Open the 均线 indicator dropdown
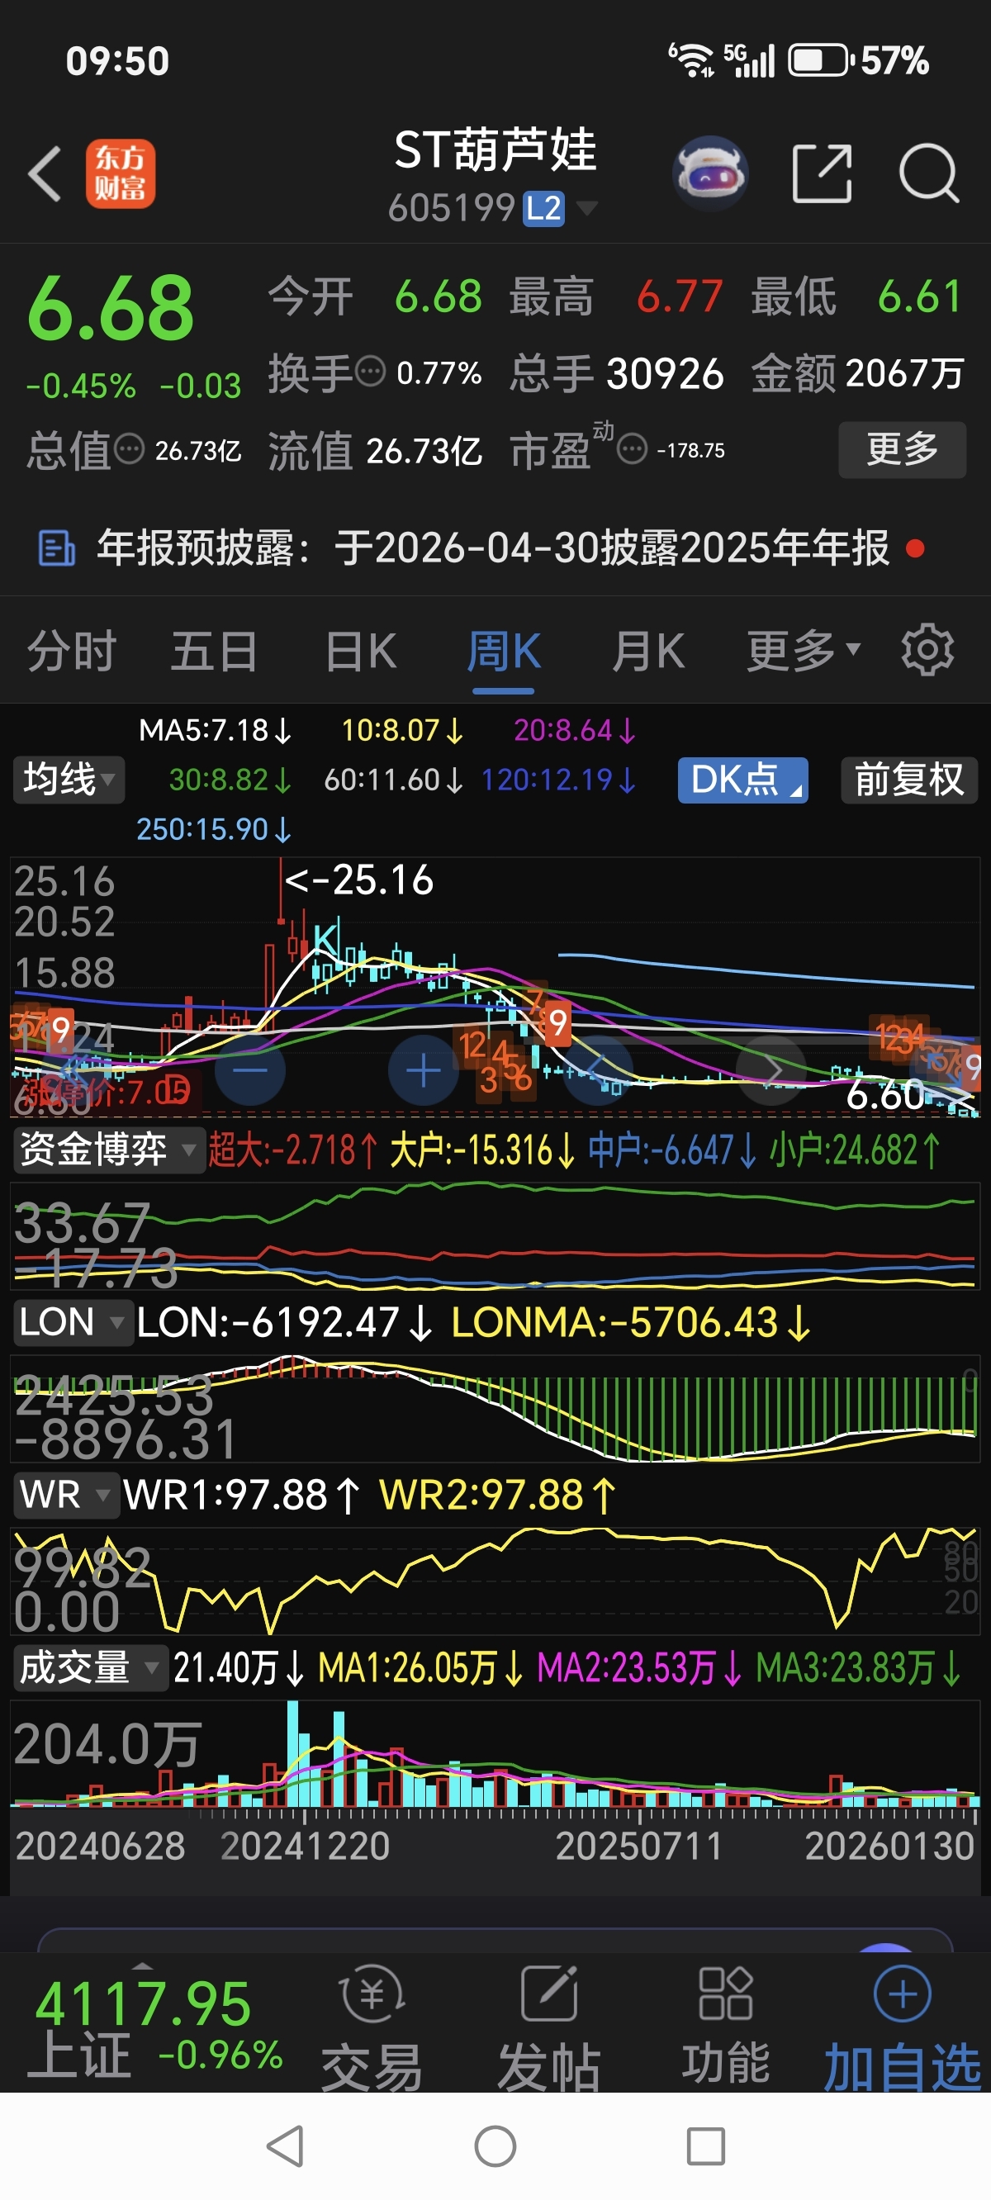The width and height of the screenshot is (991, 2200). click(x=69, y=780)
